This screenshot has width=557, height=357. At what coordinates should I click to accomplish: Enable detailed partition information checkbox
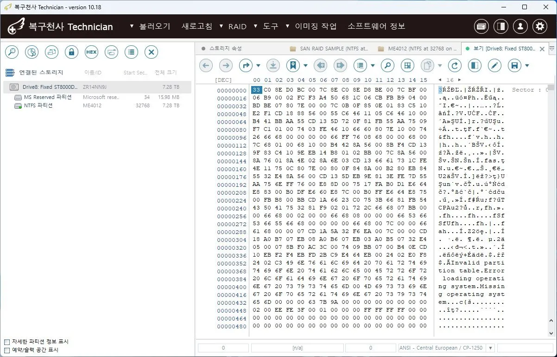pos(7,342)
